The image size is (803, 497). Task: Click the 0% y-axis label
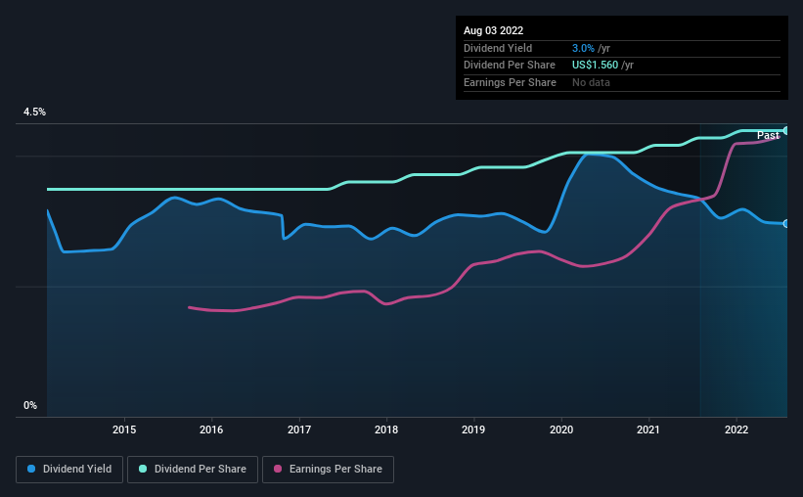click(x=30, y=406)
